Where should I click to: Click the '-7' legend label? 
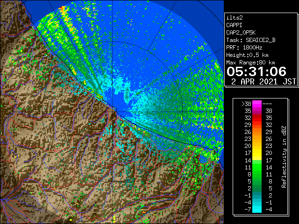[248, 209]
